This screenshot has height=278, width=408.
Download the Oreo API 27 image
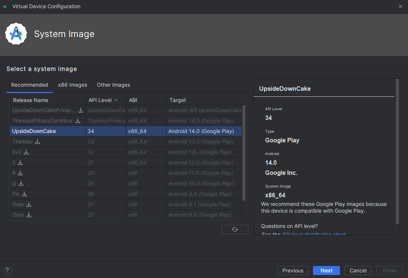point(29,204)
